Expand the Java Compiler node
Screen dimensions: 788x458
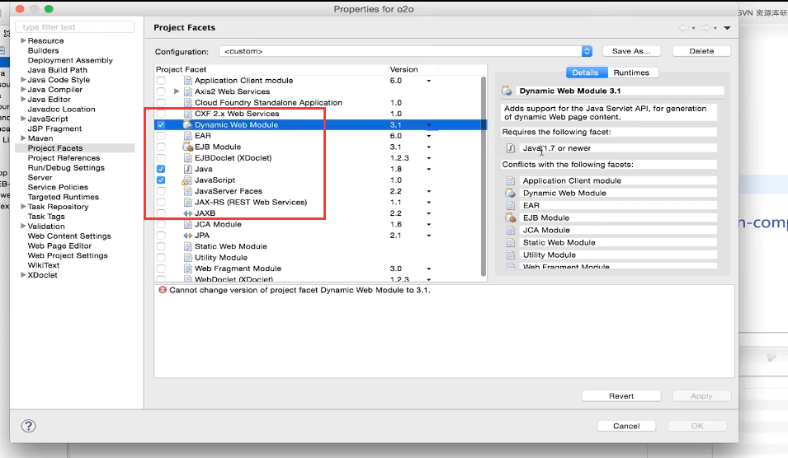(x=23, y=89)
